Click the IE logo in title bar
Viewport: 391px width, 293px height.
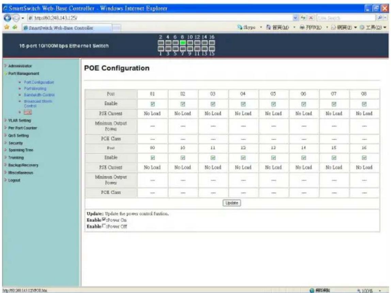click(5, 8)
